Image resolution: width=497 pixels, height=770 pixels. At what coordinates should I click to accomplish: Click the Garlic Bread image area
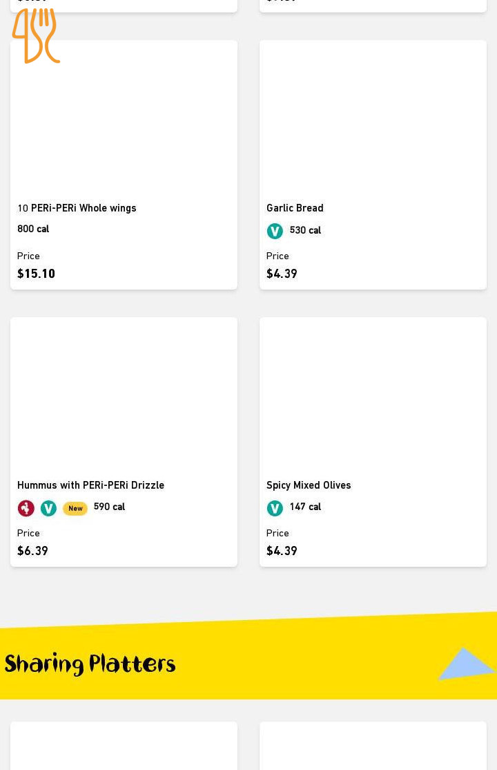click(x=373, y=118)
